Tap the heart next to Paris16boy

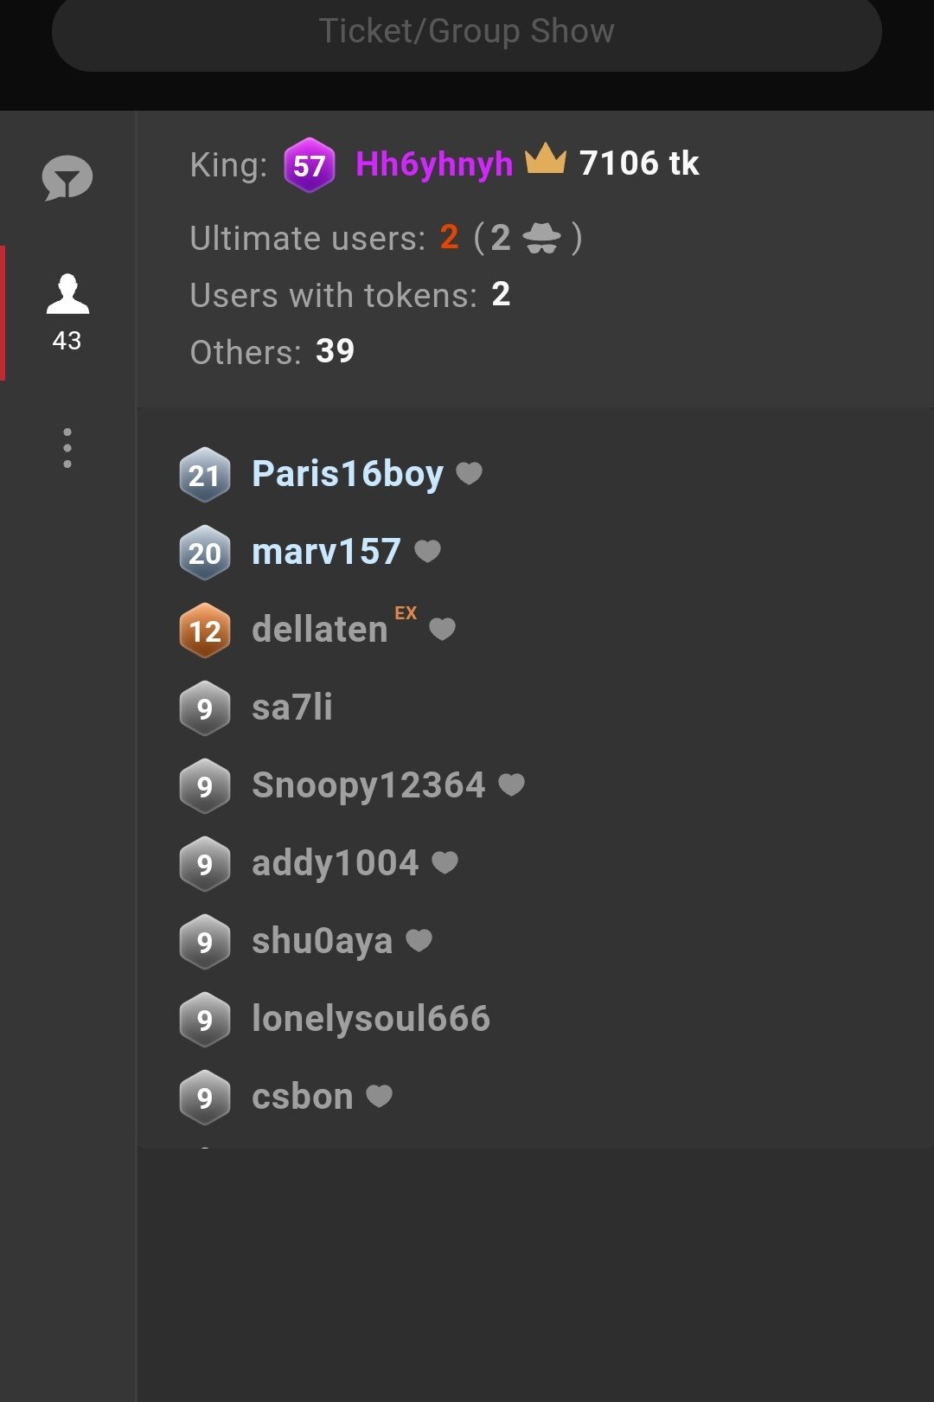pyautogui.click(x=469, y=473)
